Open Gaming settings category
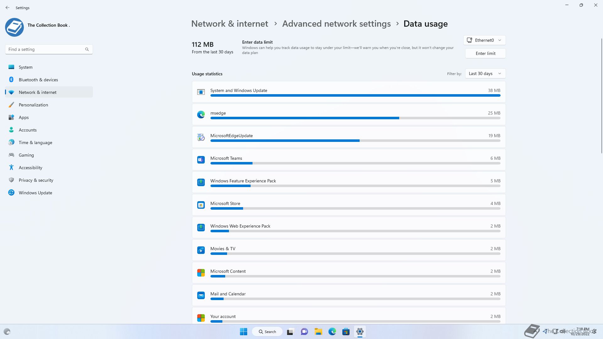The height and width of the screenshot is (339, 603). click(49, 155)
